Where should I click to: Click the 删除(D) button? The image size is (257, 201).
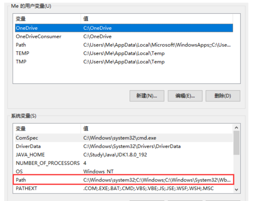(x=223, y=96)
